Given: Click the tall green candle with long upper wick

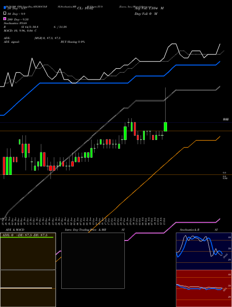Looking at the screenshot, I should 165,127.
